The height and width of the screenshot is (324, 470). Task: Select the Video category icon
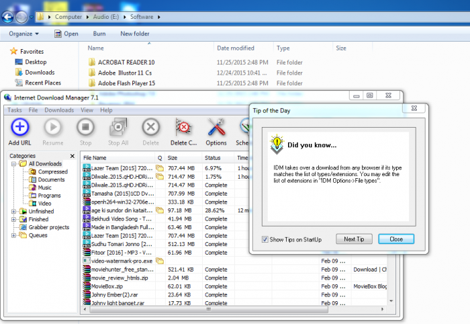tap(32, 204)
